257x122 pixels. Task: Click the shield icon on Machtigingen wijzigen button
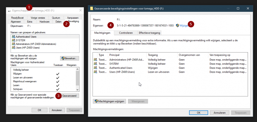[96, 101]
